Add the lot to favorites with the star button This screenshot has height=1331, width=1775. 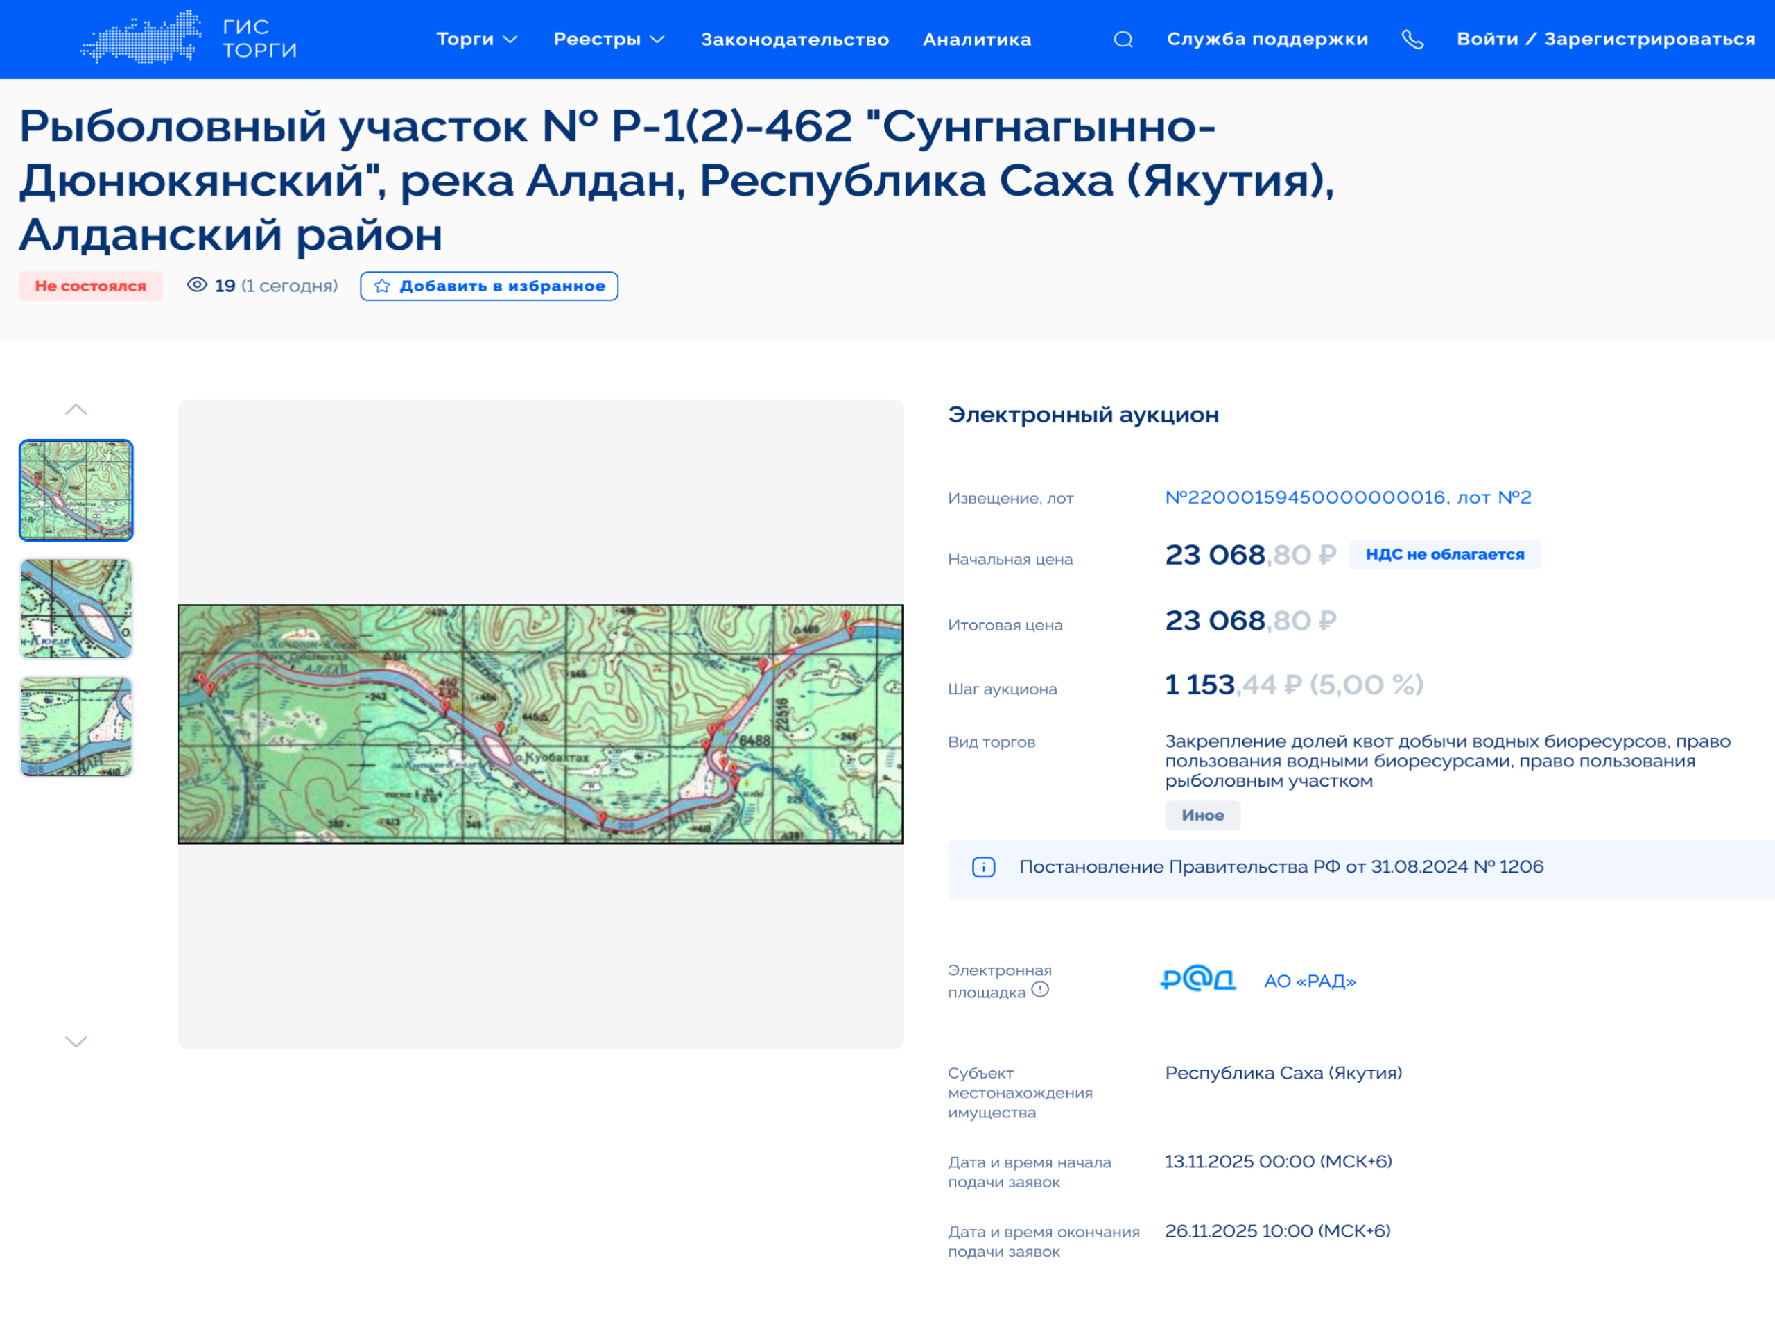click(489, 286)
